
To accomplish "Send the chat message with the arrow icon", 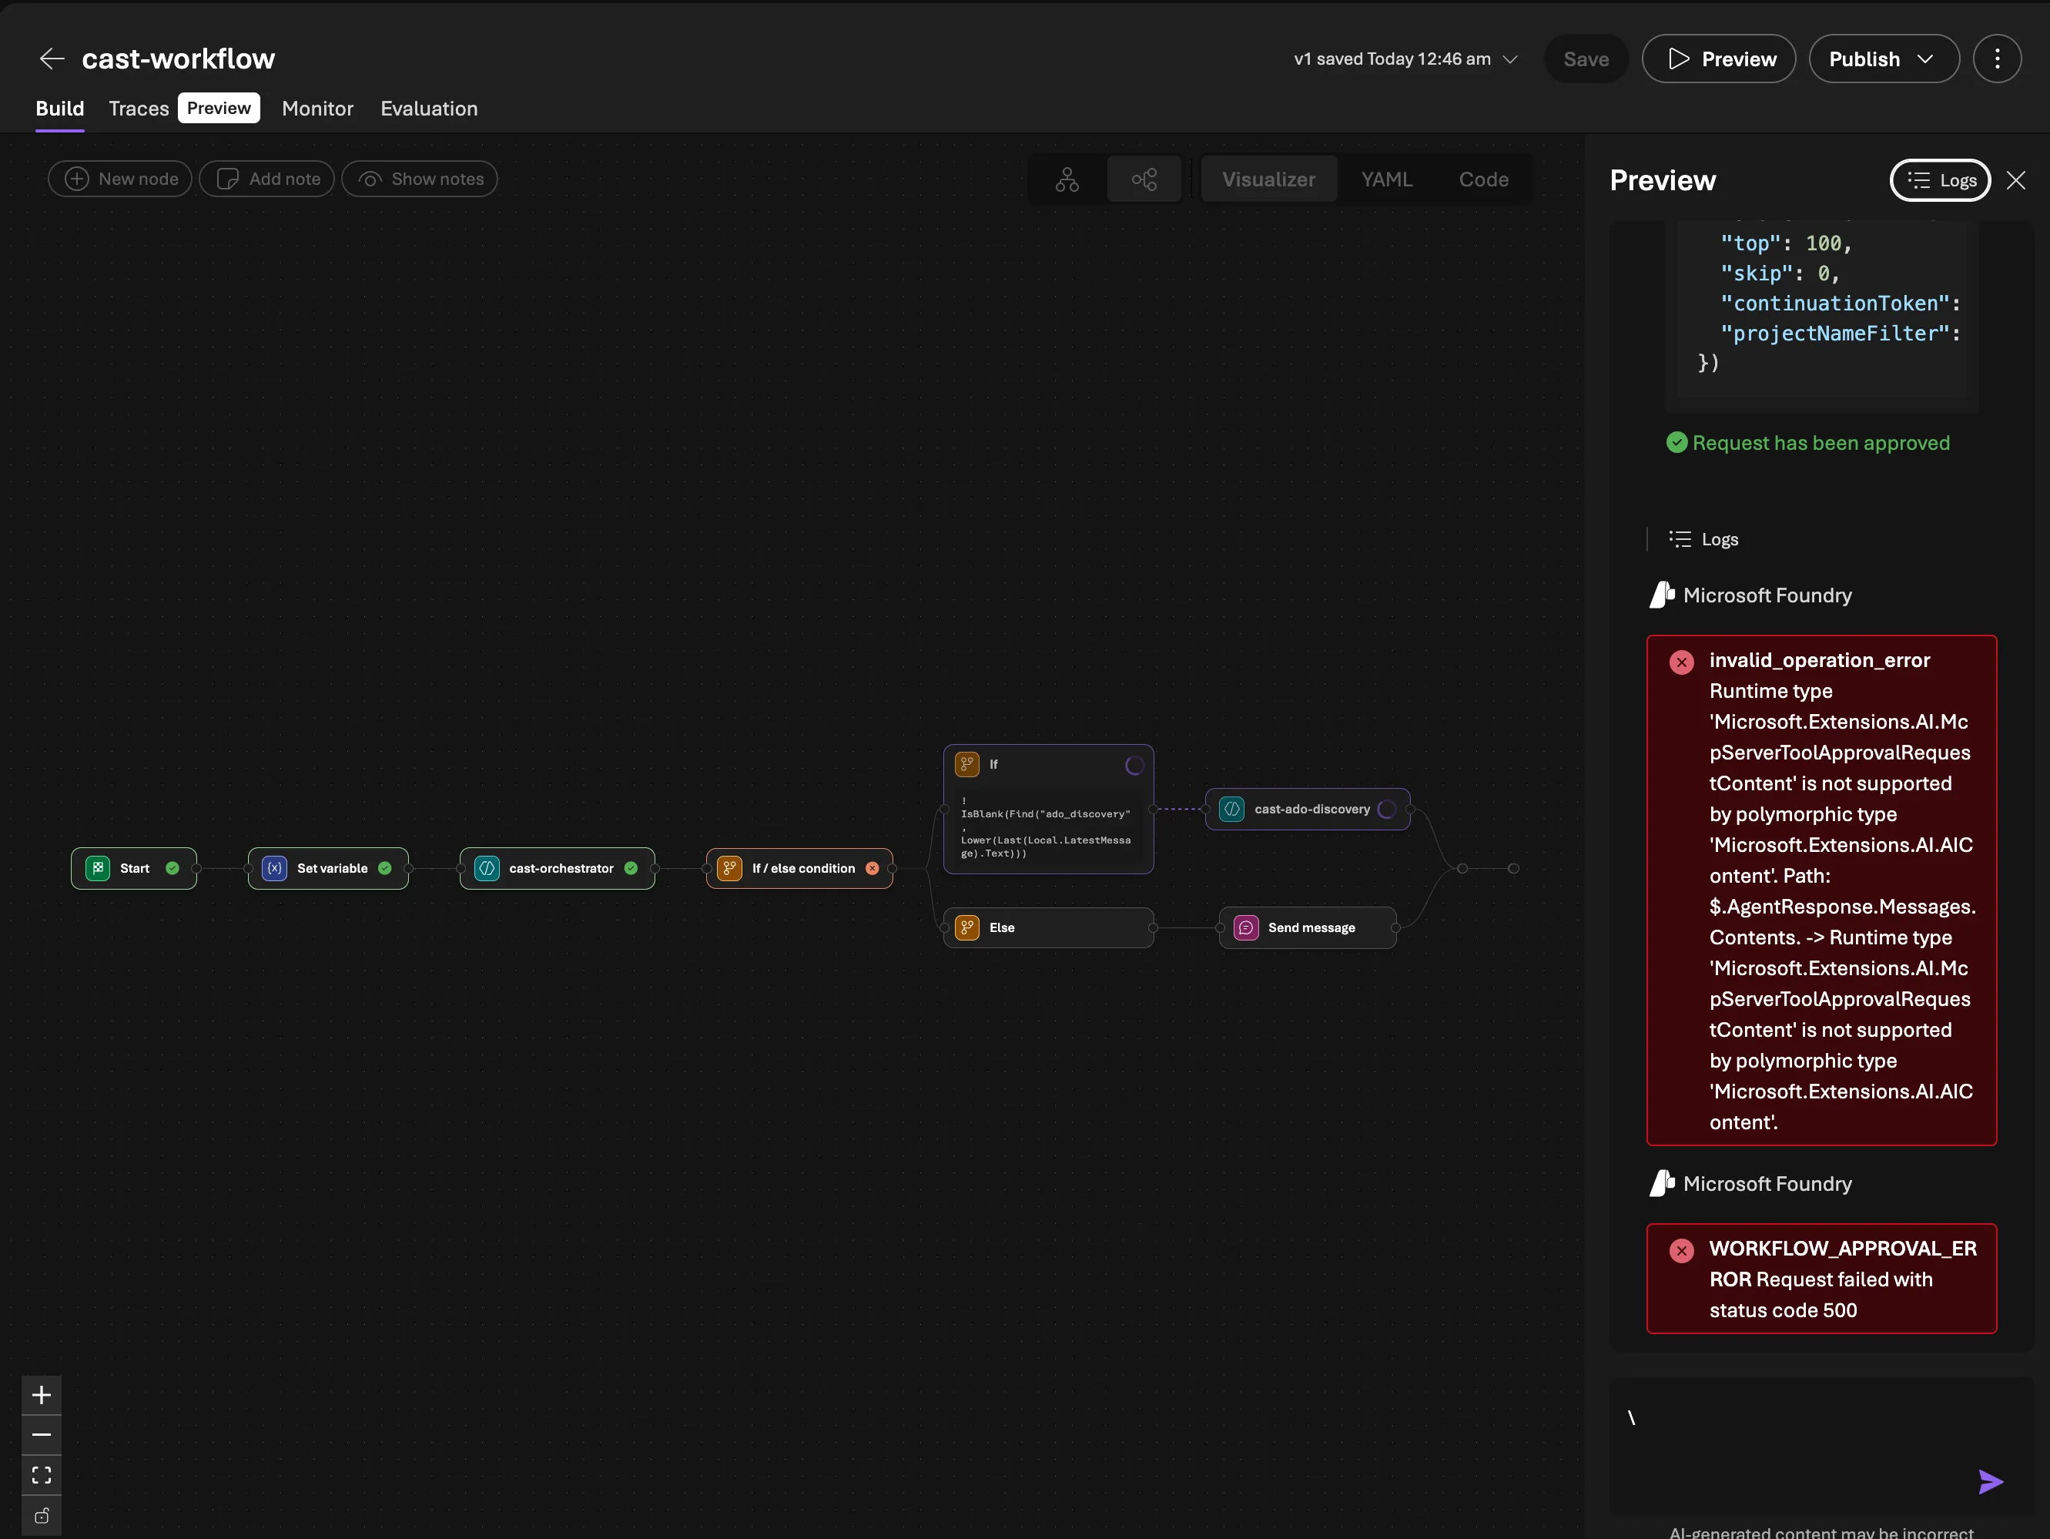I will coord(1989,1481).
